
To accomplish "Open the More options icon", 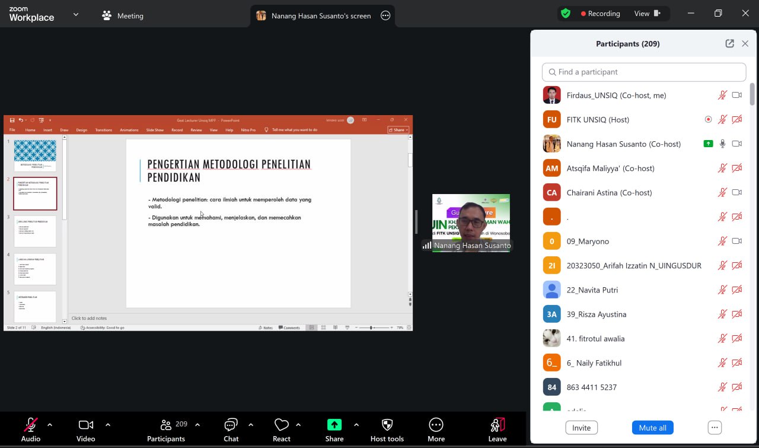I will 436,425.
